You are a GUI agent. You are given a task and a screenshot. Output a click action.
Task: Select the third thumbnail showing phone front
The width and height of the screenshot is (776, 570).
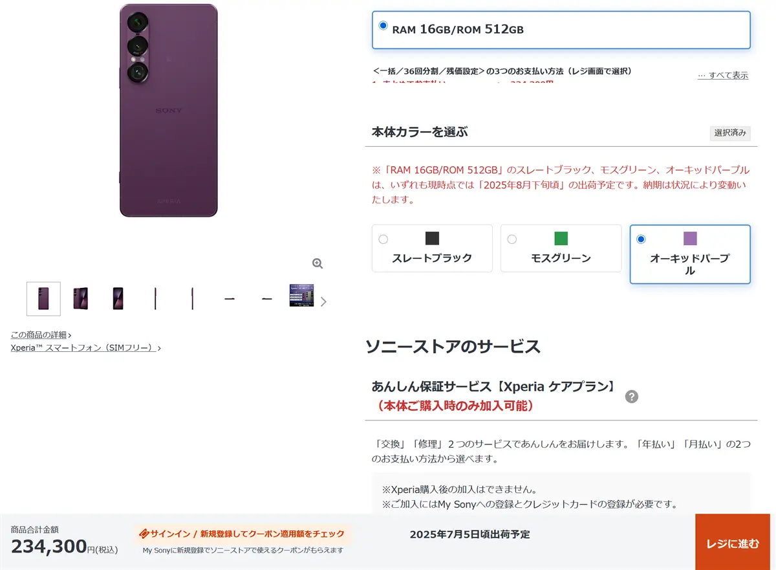pos(118,299)
